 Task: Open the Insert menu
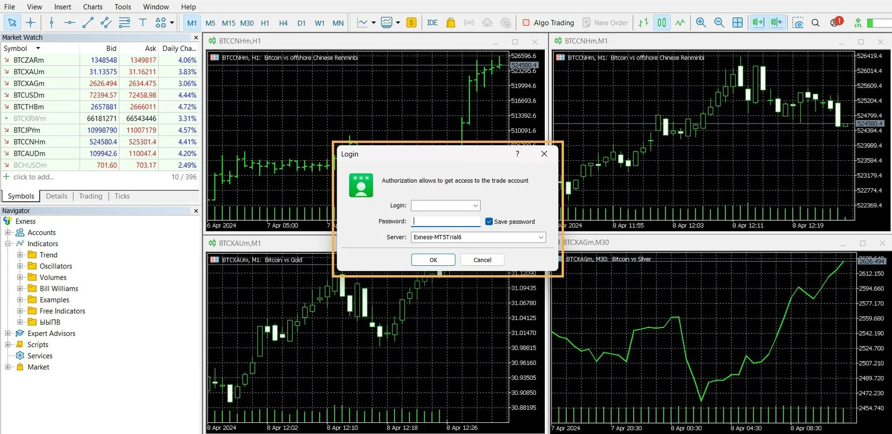[x=63, y=7]
